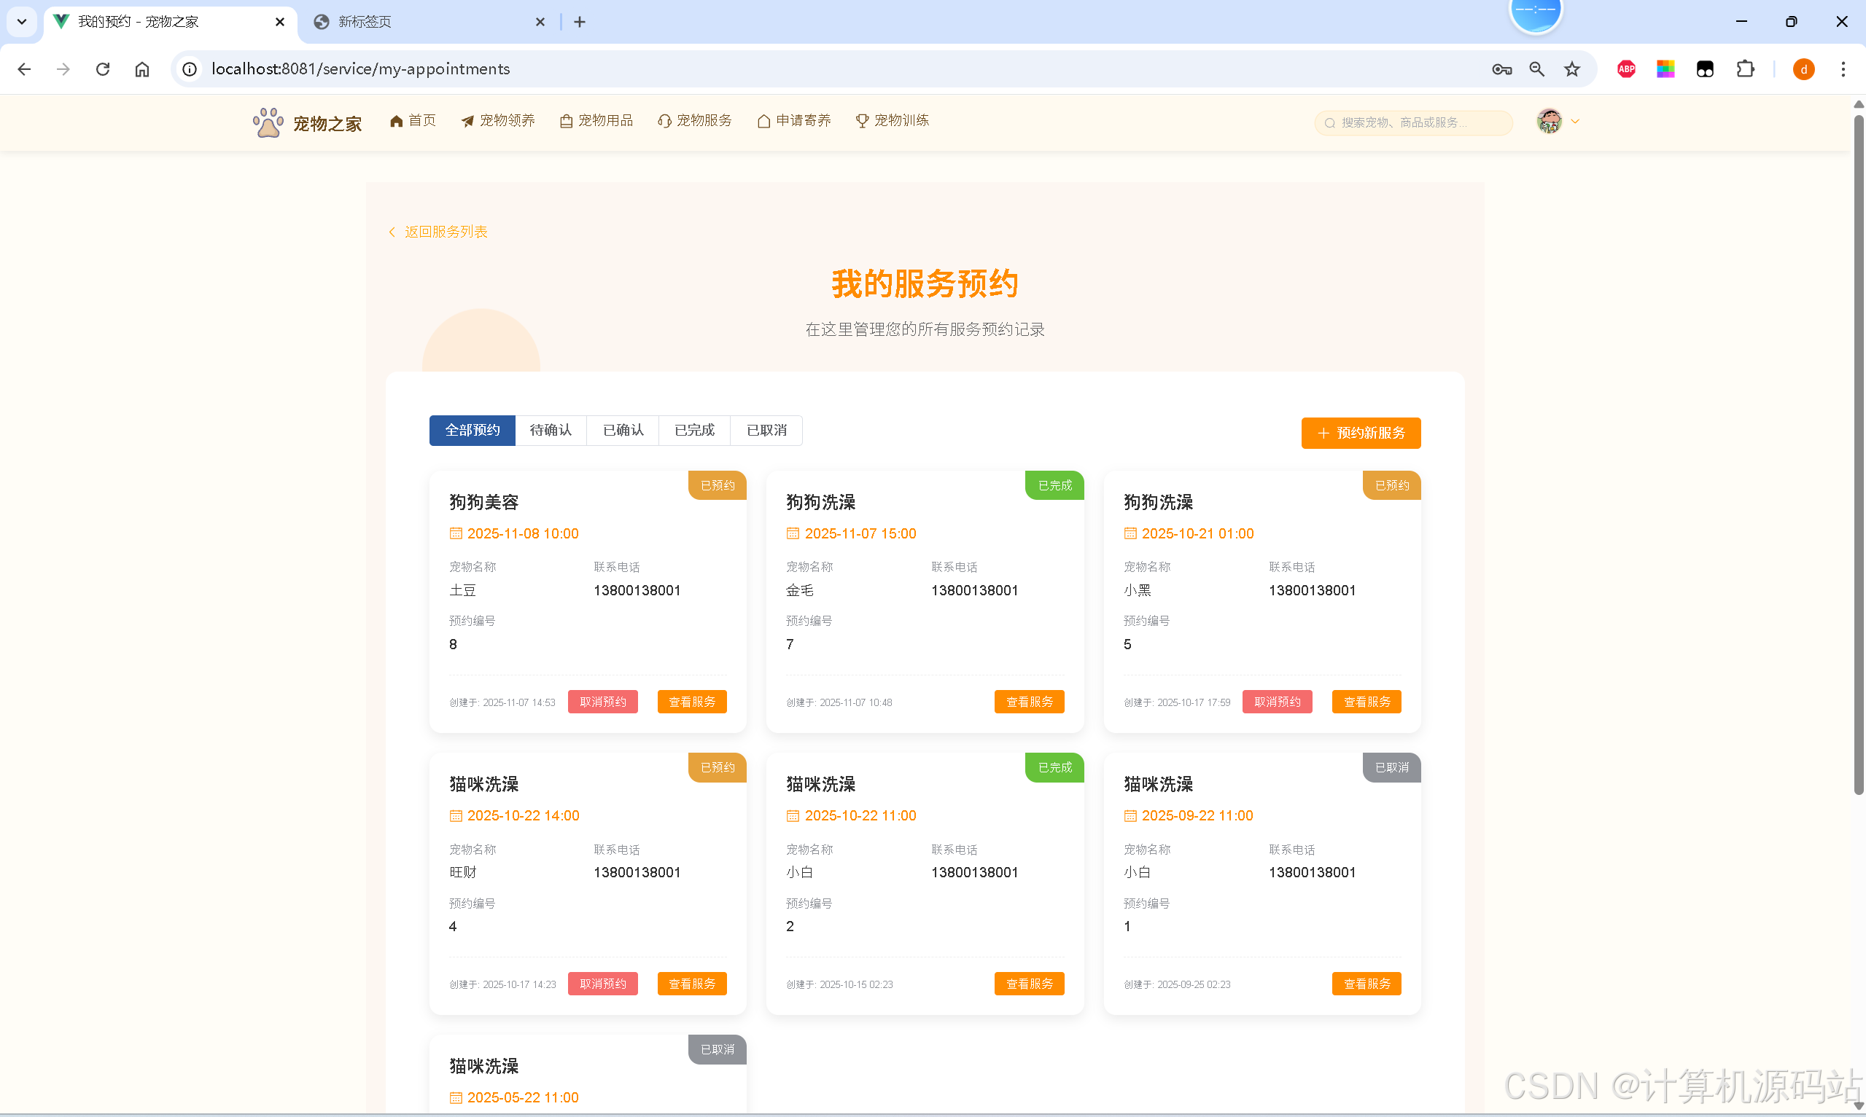The image size is (1866, 1117).
Task: Select the 已确认 filter
Action: 623,431
